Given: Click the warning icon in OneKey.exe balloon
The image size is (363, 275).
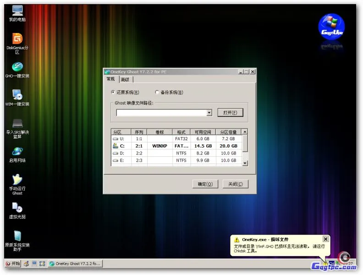Looking at the screenshot, I should click(x=236, y=240).
